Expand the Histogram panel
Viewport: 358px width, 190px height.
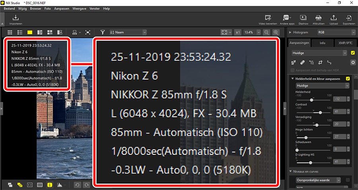(290, 32)
